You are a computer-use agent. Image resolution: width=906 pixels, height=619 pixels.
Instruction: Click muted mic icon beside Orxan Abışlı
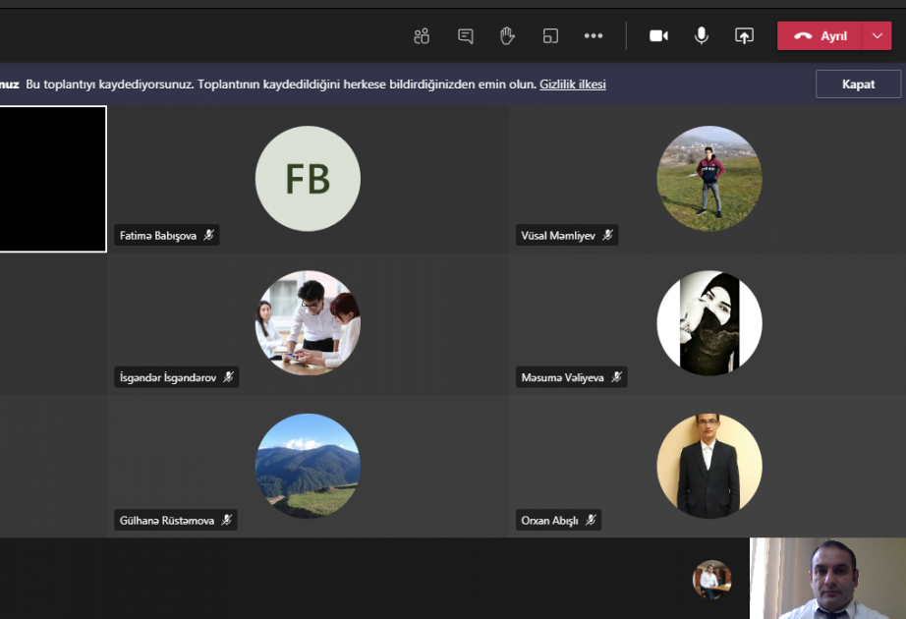[591, 520]
